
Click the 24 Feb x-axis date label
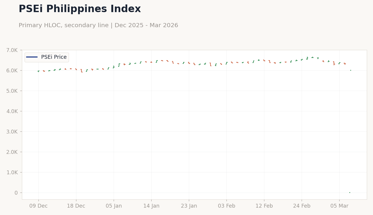click(x=302, y=206)
